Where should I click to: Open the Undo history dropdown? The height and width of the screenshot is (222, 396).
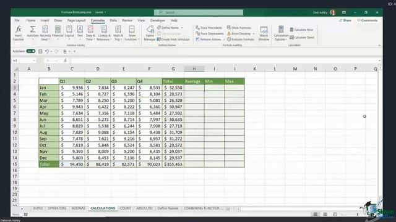pos(51,51)
